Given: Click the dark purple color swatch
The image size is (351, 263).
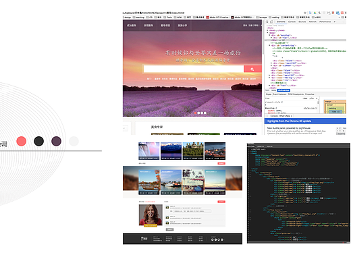Looking at the screenshot, I should [x=56, y=141].
